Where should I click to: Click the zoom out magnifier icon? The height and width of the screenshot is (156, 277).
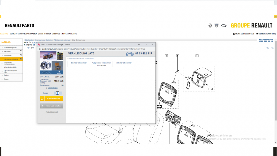coord(273,48)
